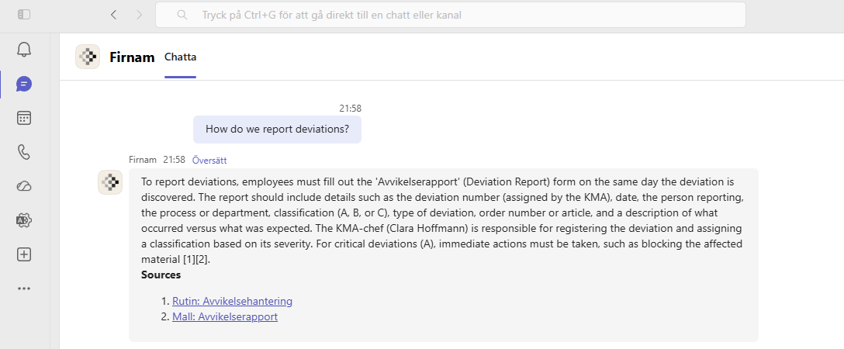Open the Calls phone icon
This screenshot has width=844, height=349.
[x=24, y=152]
